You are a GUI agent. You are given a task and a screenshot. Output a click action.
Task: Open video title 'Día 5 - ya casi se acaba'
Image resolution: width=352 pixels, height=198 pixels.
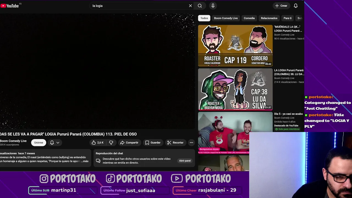coord(288,114)
